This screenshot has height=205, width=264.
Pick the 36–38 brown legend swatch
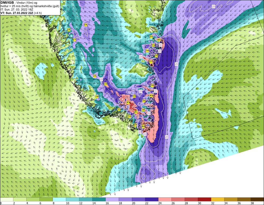(x=244, y=199)
